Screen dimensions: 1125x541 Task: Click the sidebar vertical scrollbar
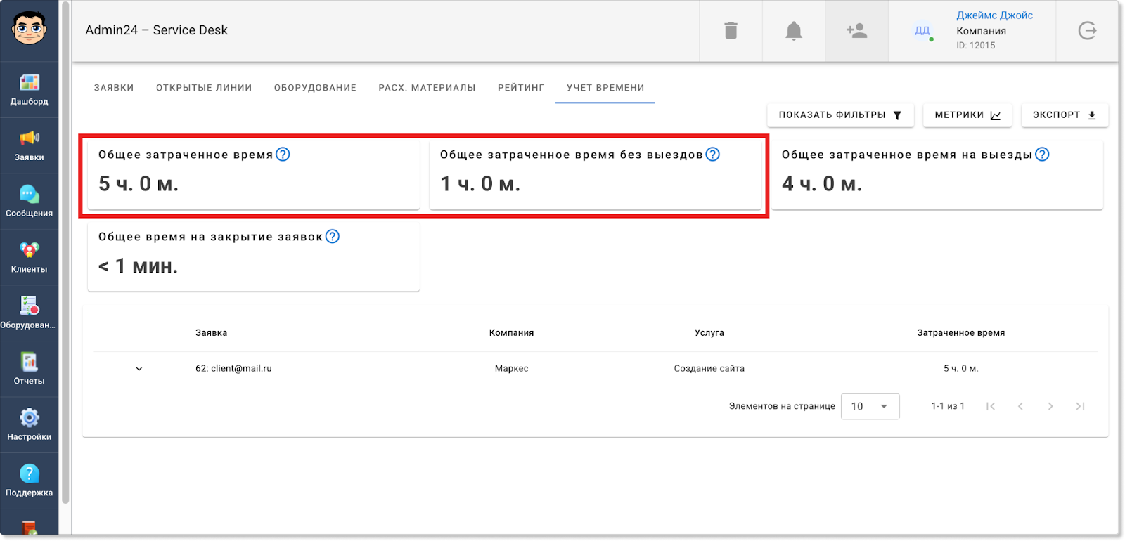point(65,253)
